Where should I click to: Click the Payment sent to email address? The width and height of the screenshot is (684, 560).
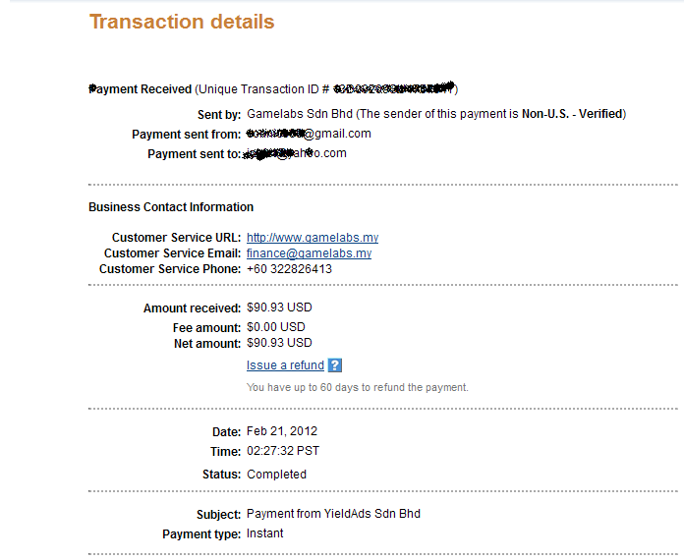[295, 153]
